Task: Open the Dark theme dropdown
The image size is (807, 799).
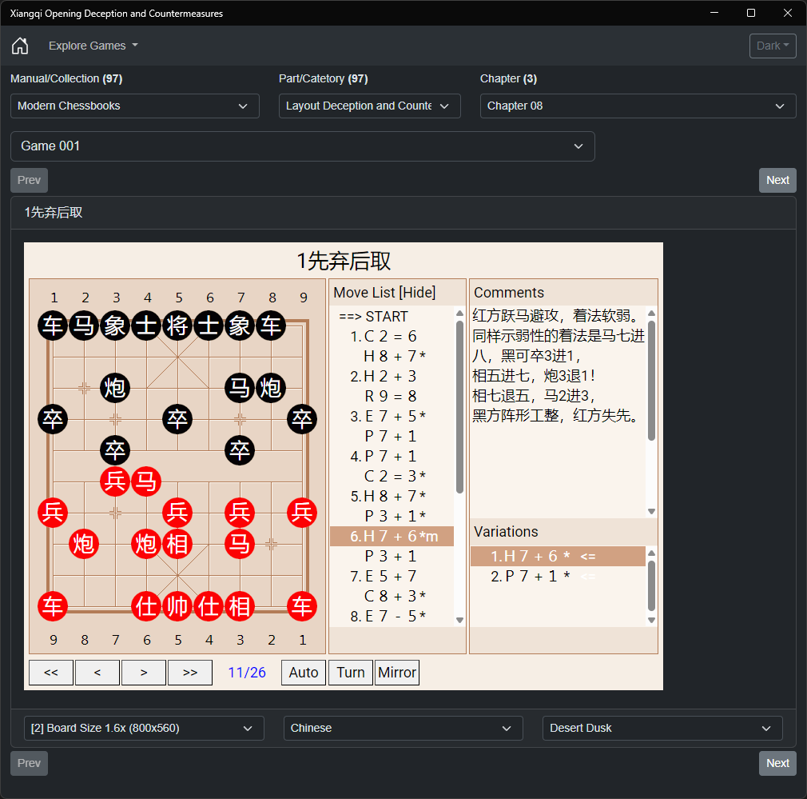Action: click(773, 46)
